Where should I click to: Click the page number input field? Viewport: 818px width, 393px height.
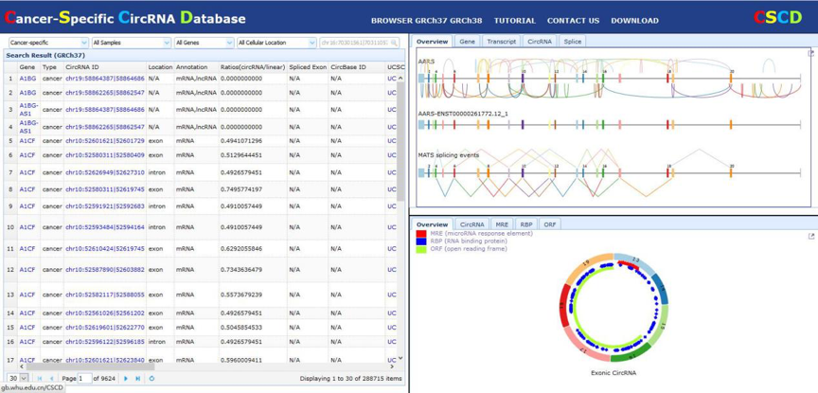pos(84,379)
